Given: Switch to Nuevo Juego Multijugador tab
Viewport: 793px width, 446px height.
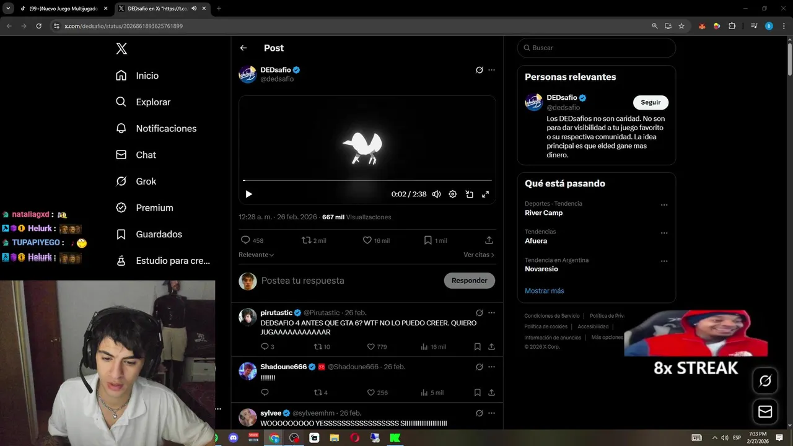Looking at the screenshot, I should point(64,9).
